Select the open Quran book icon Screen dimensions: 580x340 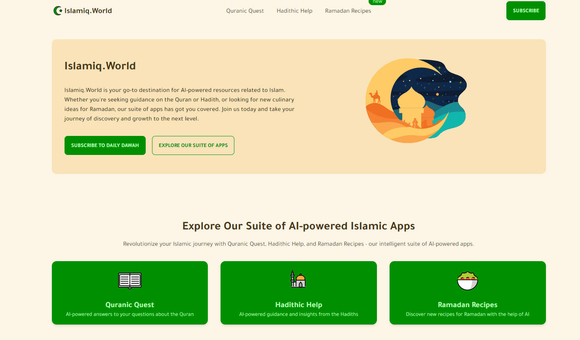coord(129,281)
